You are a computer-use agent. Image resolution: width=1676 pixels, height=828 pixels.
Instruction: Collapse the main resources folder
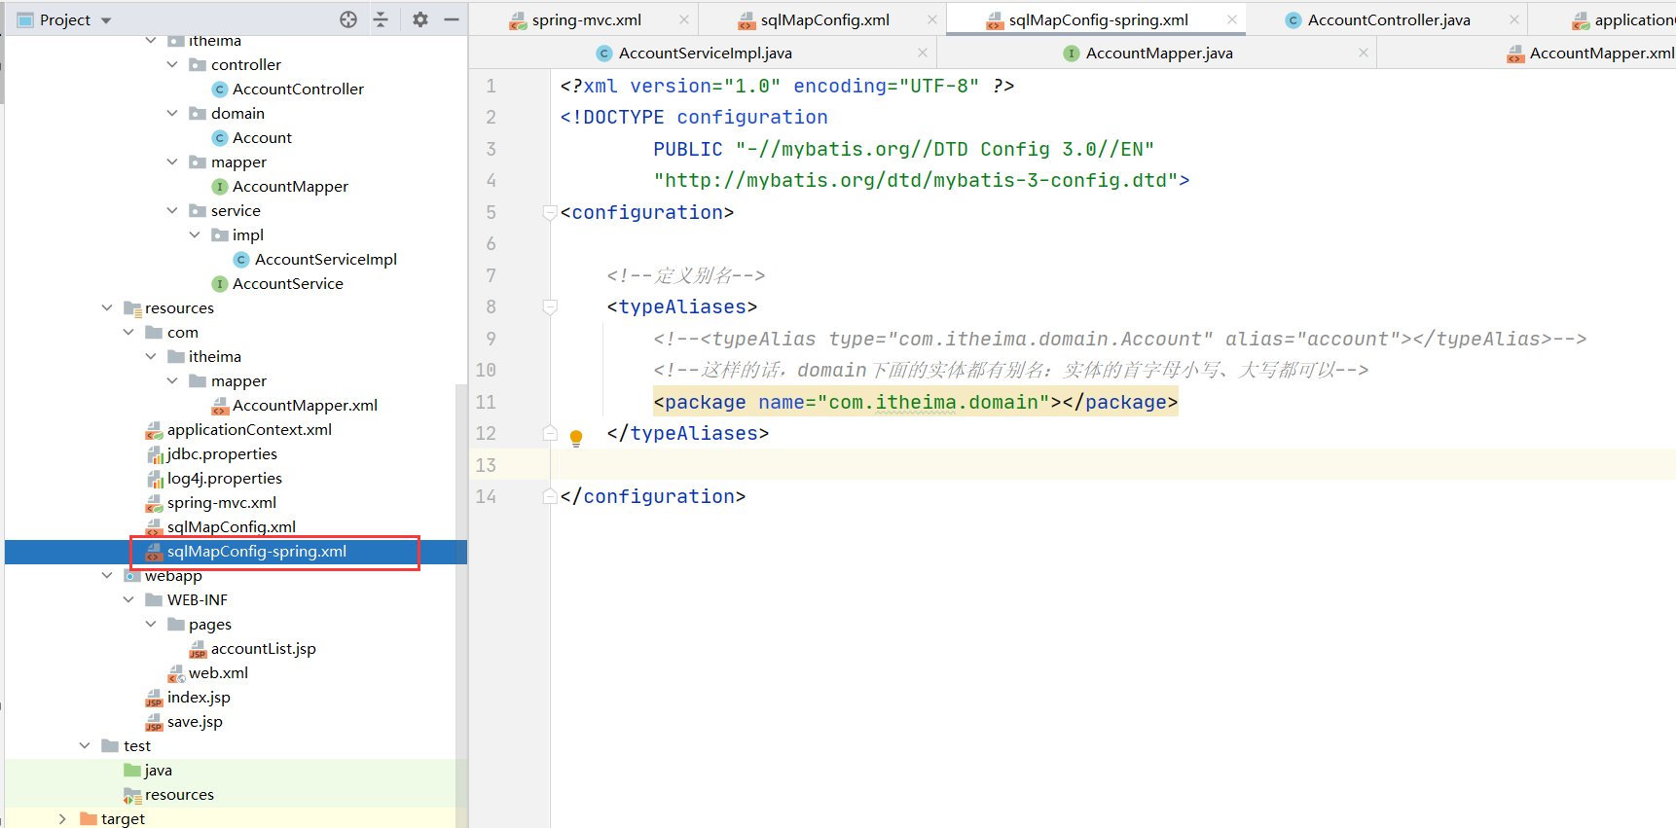(107, 307)
